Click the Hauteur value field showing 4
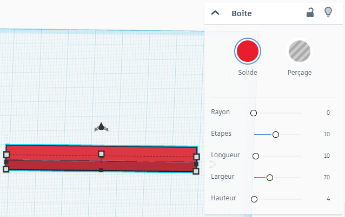 (x=328, y=199)
